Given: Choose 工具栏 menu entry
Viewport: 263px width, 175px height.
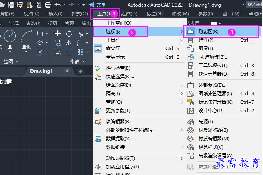Looking at the screenshot, I should [x=139, y=40].
